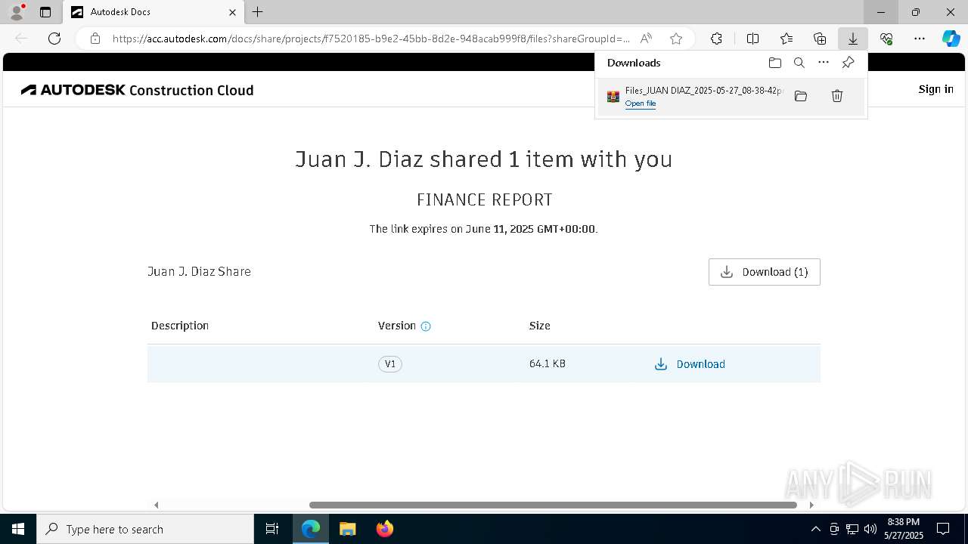This screenshot has width=968, height=544.
Task: Click the volume tray icon
Action: [x=870, y=529]
